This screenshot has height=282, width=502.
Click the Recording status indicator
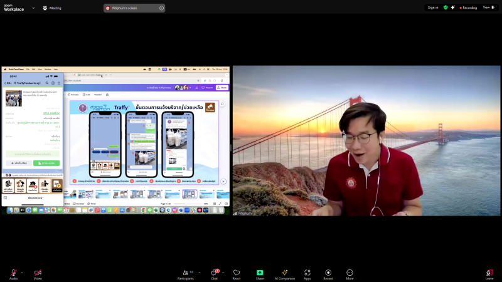click(468, 8)
